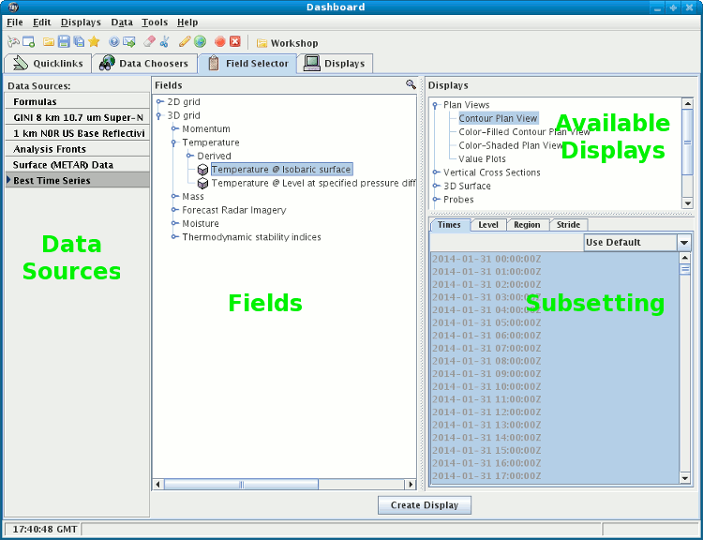Switch to the Data Choosers tab
703x540 pixels.
click(x=144, y=64)
